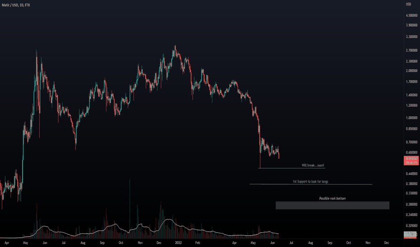Click the 0.205000 price axis label
Viewport: 420px width, 247px height.
tap(411, 225)
